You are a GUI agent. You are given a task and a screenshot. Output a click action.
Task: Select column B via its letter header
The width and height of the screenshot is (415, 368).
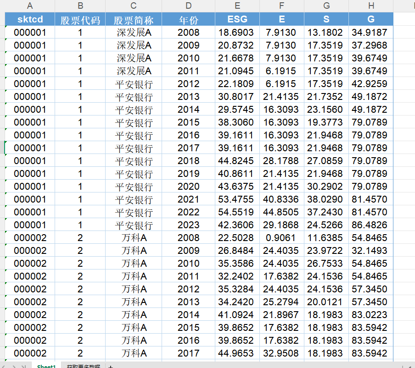point(80,6)
